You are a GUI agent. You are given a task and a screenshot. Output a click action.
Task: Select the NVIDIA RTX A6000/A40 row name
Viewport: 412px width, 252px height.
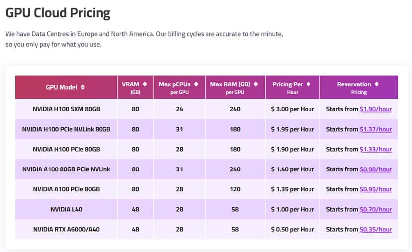pyautogui.click(x=66, y=229)
